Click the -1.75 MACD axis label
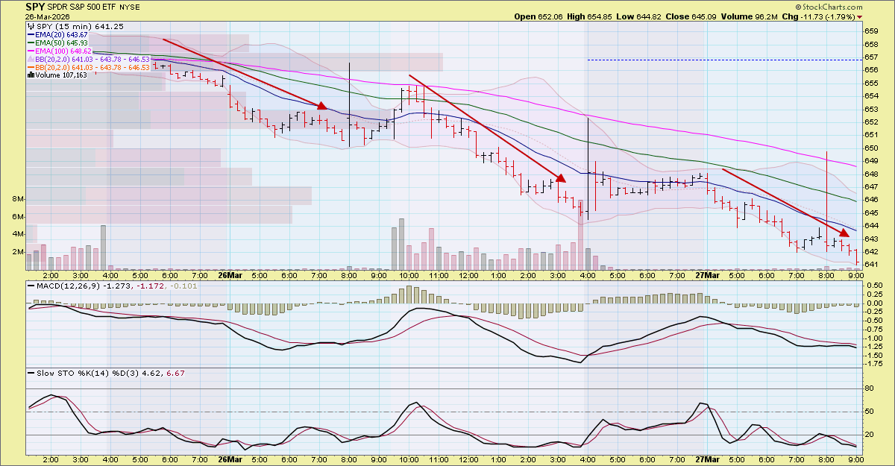The height and width of the screenshot is (466, 895). click(x=873, y=364)
